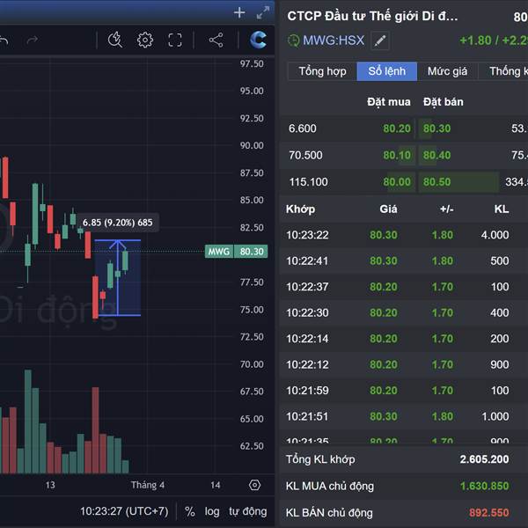Toggle log scale on the chart
Viewport: 528px width, 528px height.
click(x=212, y=511)
